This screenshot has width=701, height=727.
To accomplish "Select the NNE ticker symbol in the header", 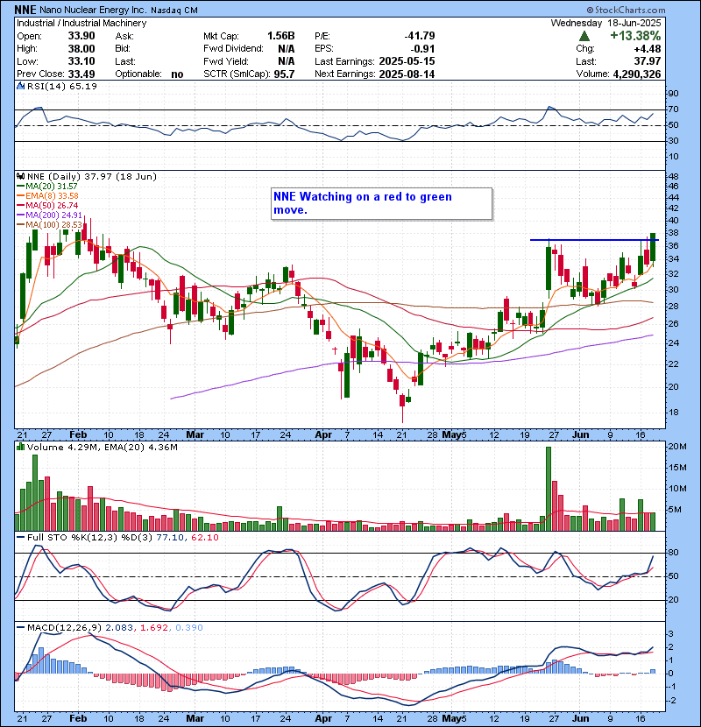I will point(25,10).
